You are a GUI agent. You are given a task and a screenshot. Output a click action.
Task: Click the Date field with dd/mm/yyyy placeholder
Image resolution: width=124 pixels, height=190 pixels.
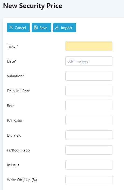(89, 61)
